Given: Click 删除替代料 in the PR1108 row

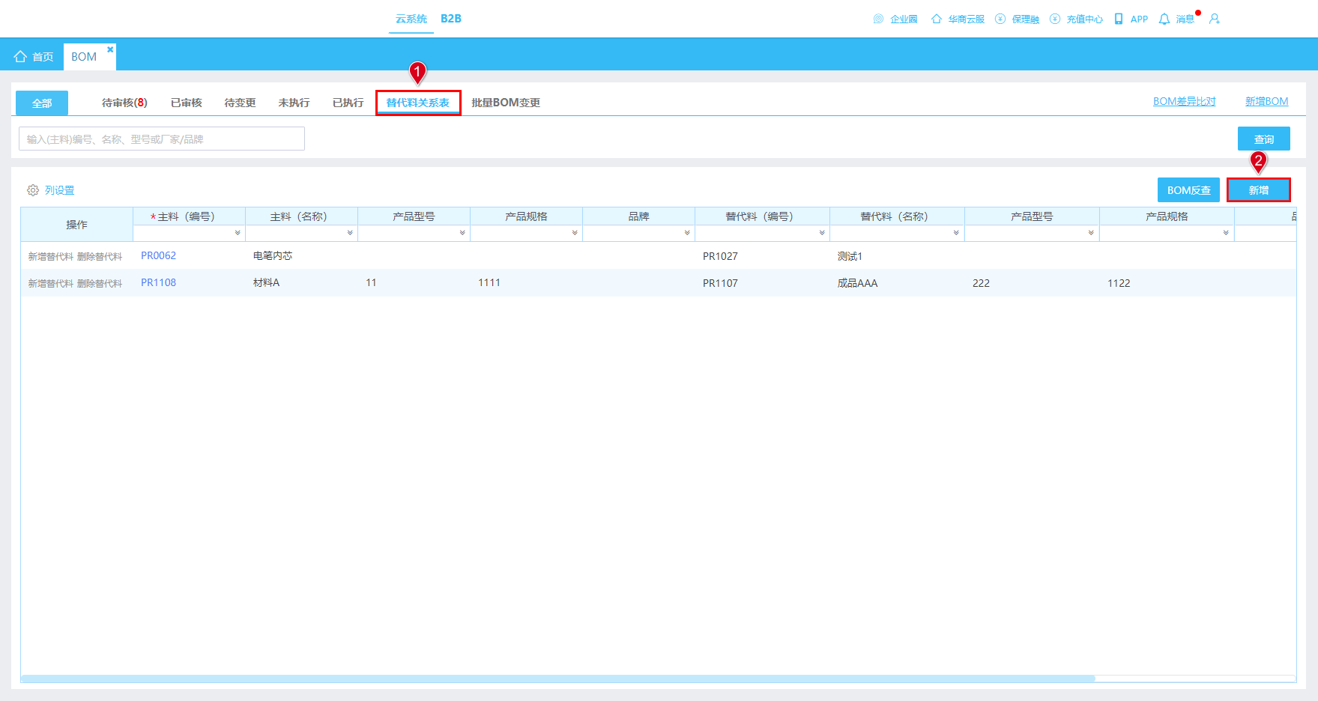Looking at the screenshot, I should 100,283.
